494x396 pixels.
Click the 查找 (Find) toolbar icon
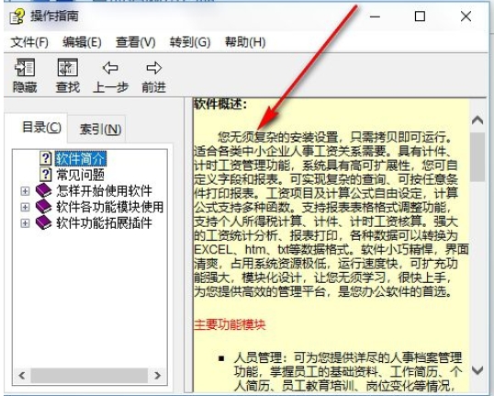pyautogui.click(x=67, y=67)
